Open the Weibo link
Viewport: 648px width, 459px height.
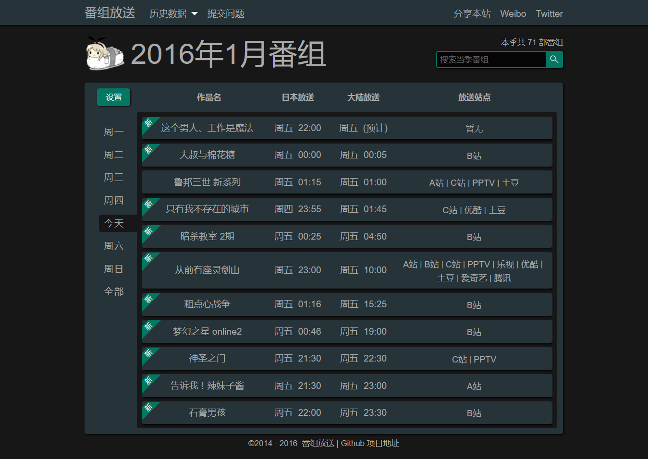point(513,13)
